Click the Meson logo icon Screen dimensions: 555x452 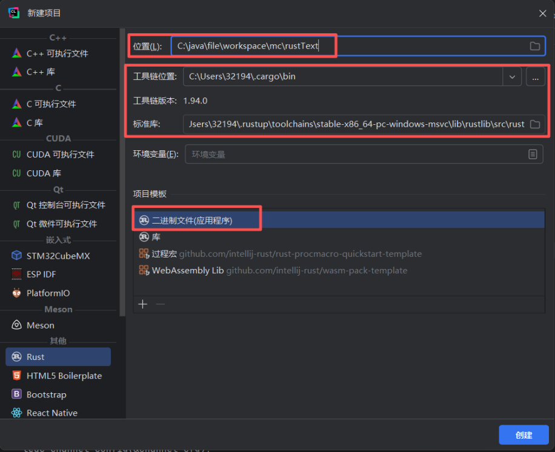point(16,325)
